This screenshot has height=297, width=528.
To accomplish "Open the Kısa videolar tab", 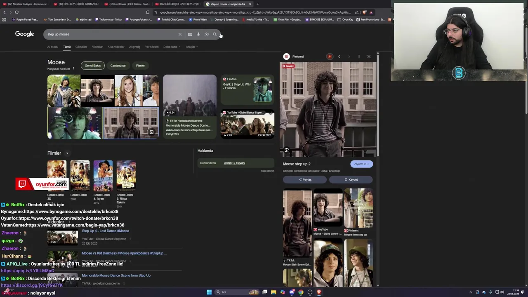I will [x=116, y=47].
